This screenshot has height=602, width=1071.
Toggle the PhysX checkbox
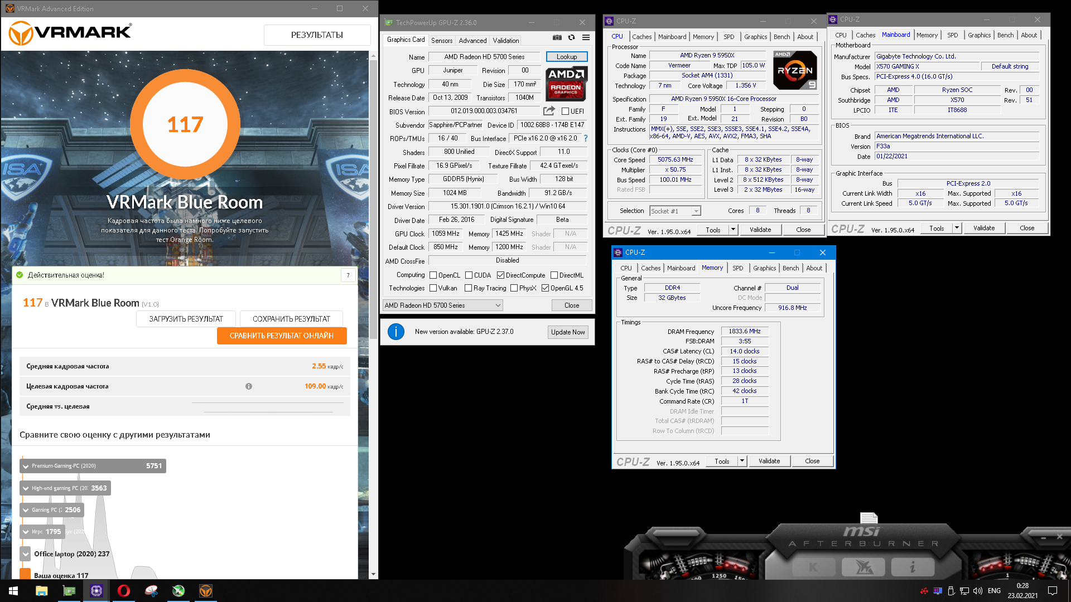pyautogui.click(x=514, y=288)
